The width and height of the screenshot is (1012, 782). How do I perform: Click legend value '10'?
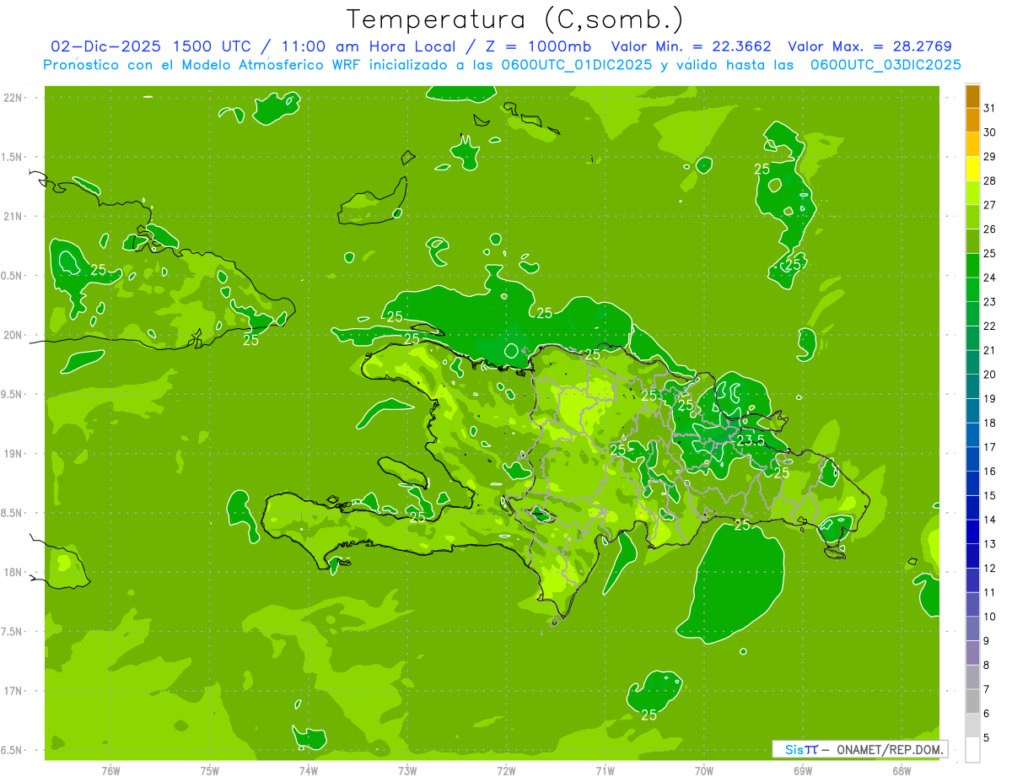tap(990, 617)
